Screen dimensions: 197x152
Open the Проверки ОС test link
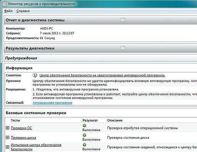[x=21, y=128]
